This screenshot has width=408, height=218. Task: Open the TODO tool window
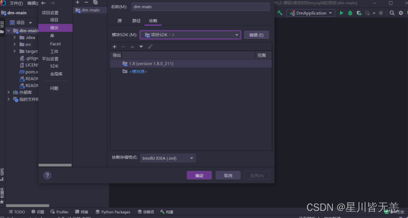[x=17, y=212]
